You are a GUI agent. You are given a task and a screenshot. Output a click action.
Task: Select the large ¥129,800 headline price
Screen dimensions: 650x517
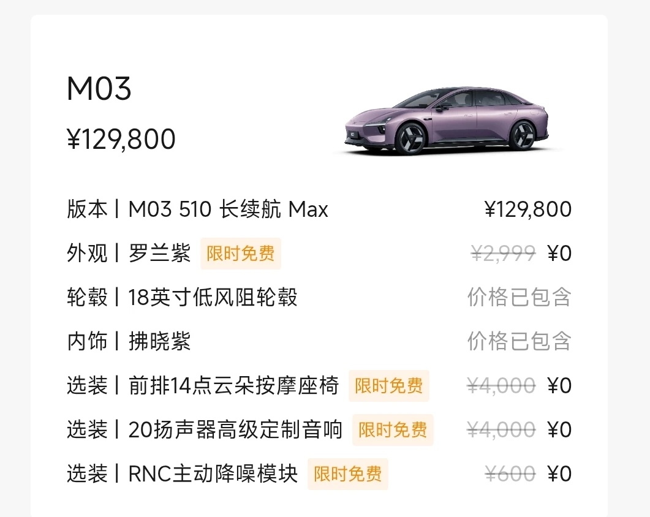(121, 140)
